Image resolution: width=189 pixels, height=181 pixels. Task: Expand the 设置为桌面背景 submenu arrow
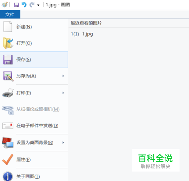tap(63, 142)
